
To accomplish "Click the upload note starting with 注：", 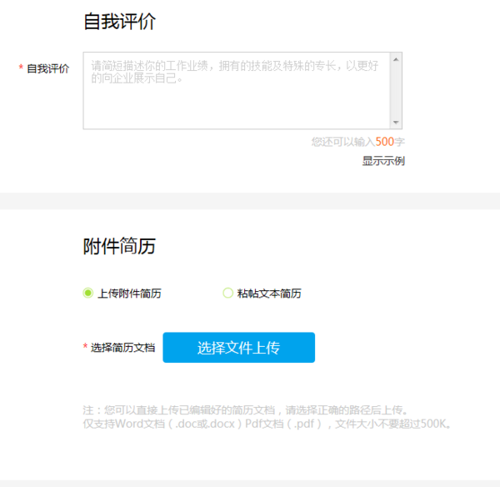I will click(x=244, y=409).
